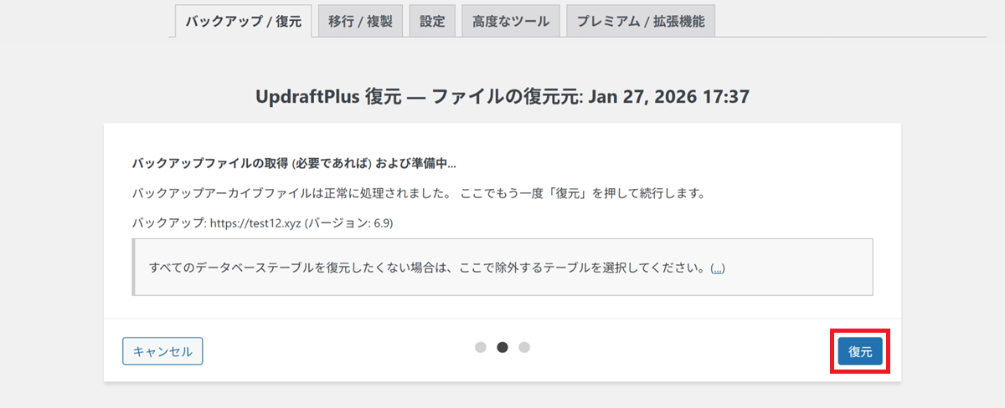Expand the (...) table exclusion link

click(718, 268)
